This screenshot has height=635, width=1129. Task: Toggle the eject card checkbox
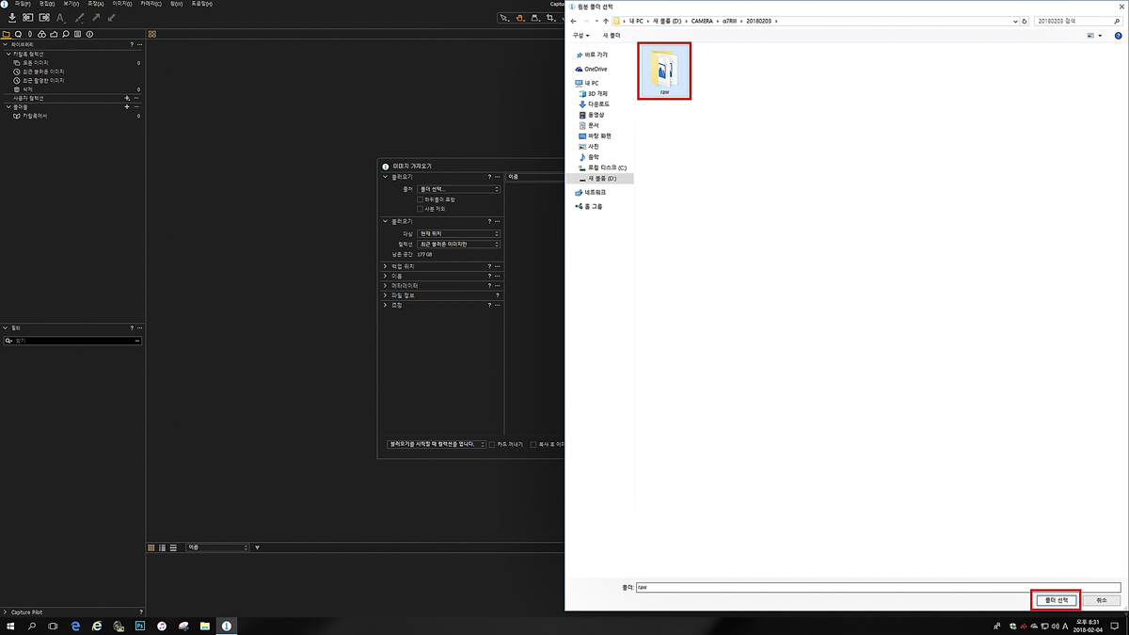492,444
